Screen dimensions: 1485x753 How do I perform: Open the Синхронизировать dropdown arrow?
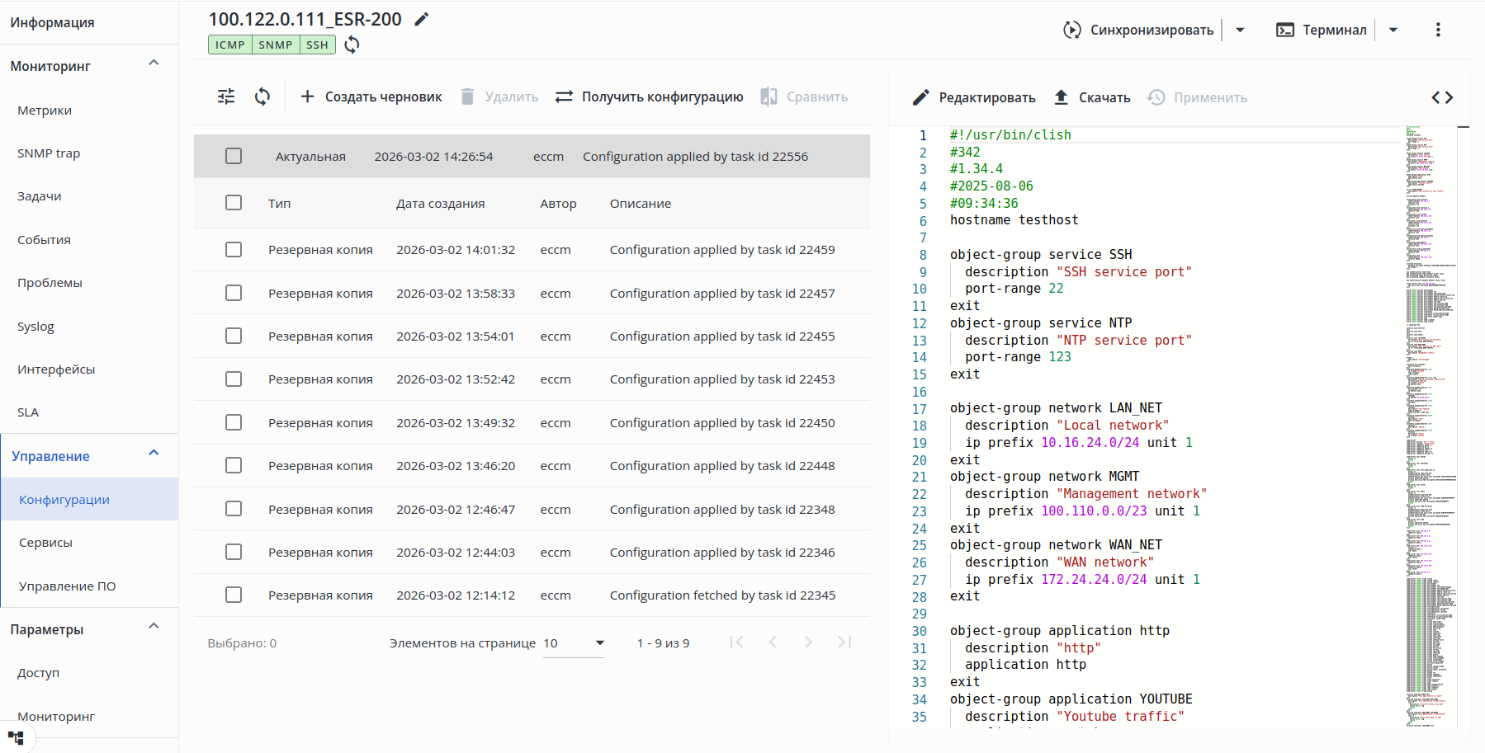[x=1240, y=30]
